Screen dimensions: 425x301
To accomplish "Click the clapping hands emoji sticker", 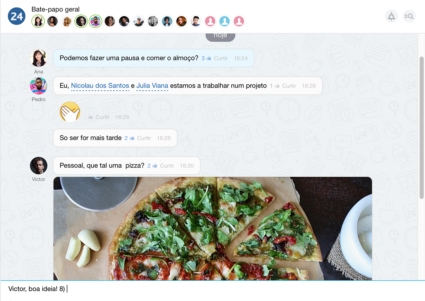I will [x=70, y=112].
